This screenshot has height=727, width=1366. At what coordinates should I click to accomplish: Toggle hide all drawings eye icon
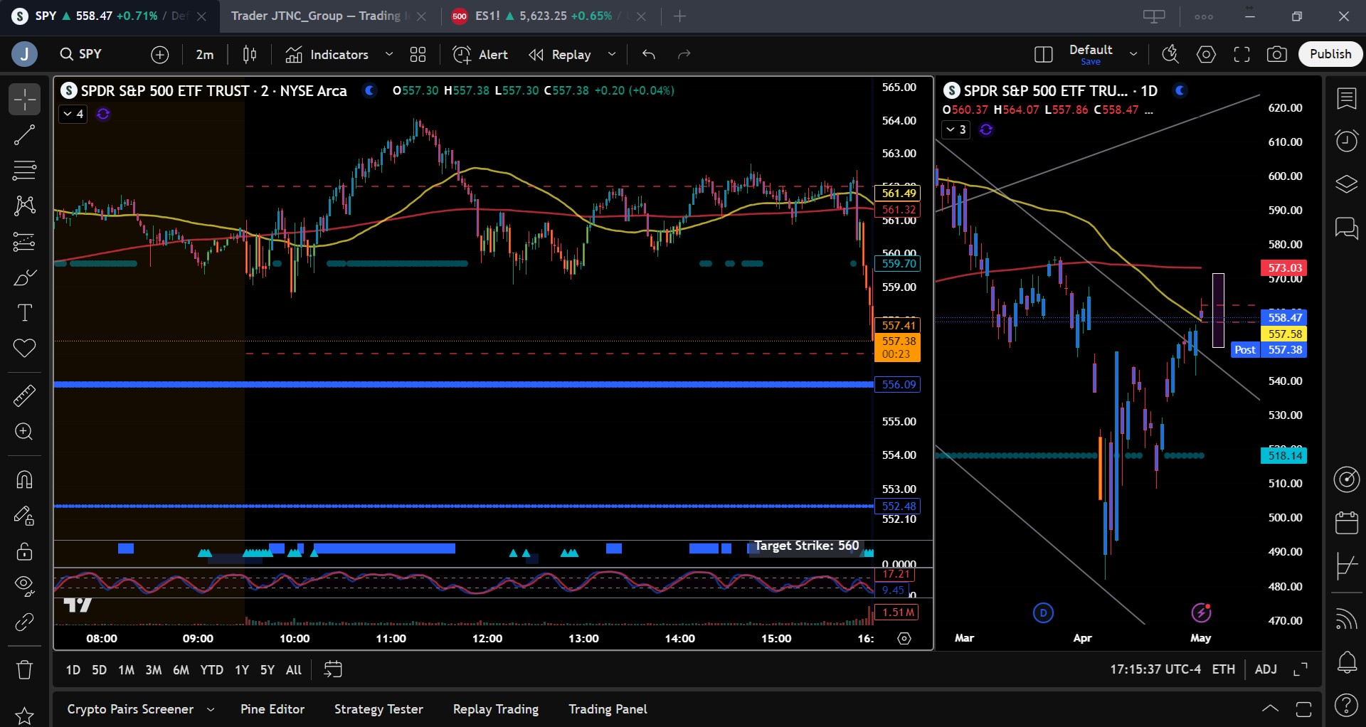[x=24, y=585]
